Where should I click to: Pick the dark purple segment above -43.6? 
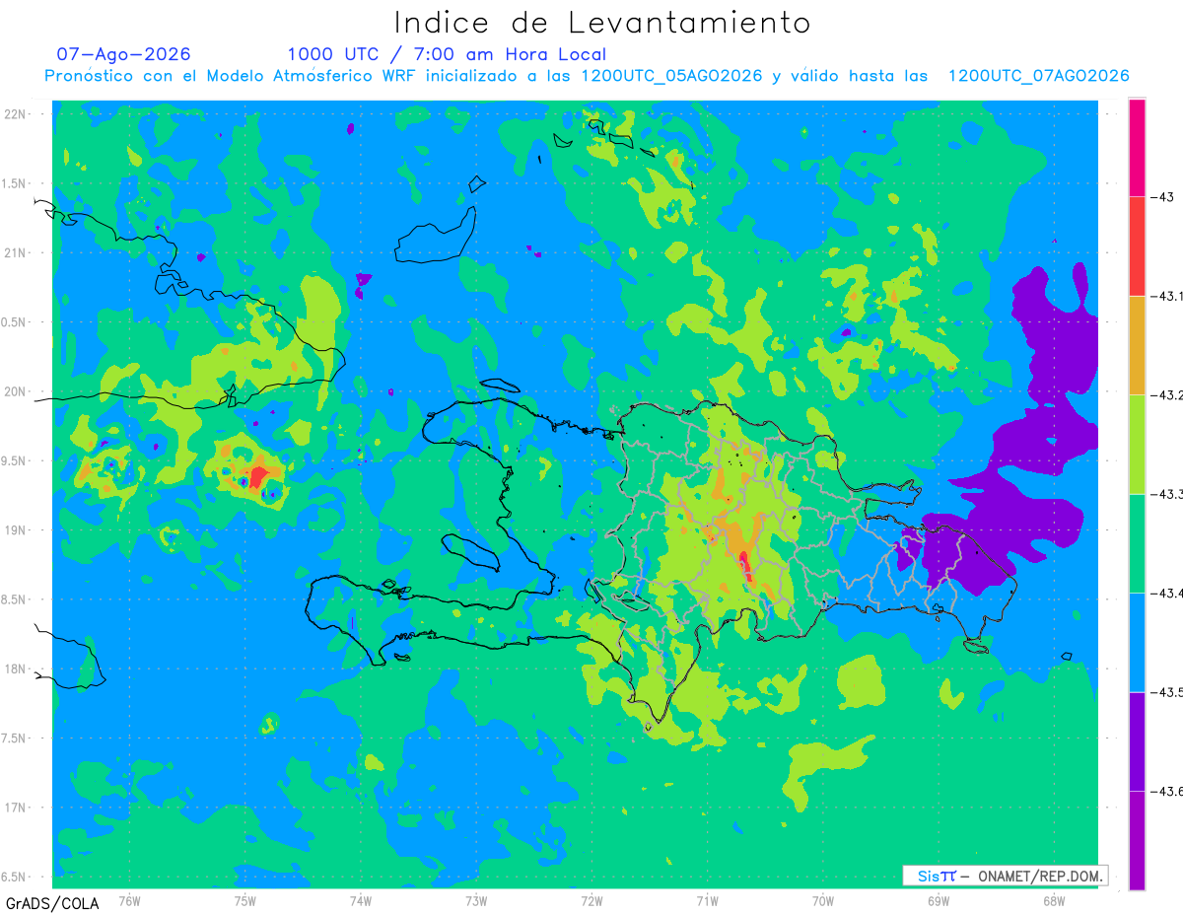click(x=1137, y=741)
